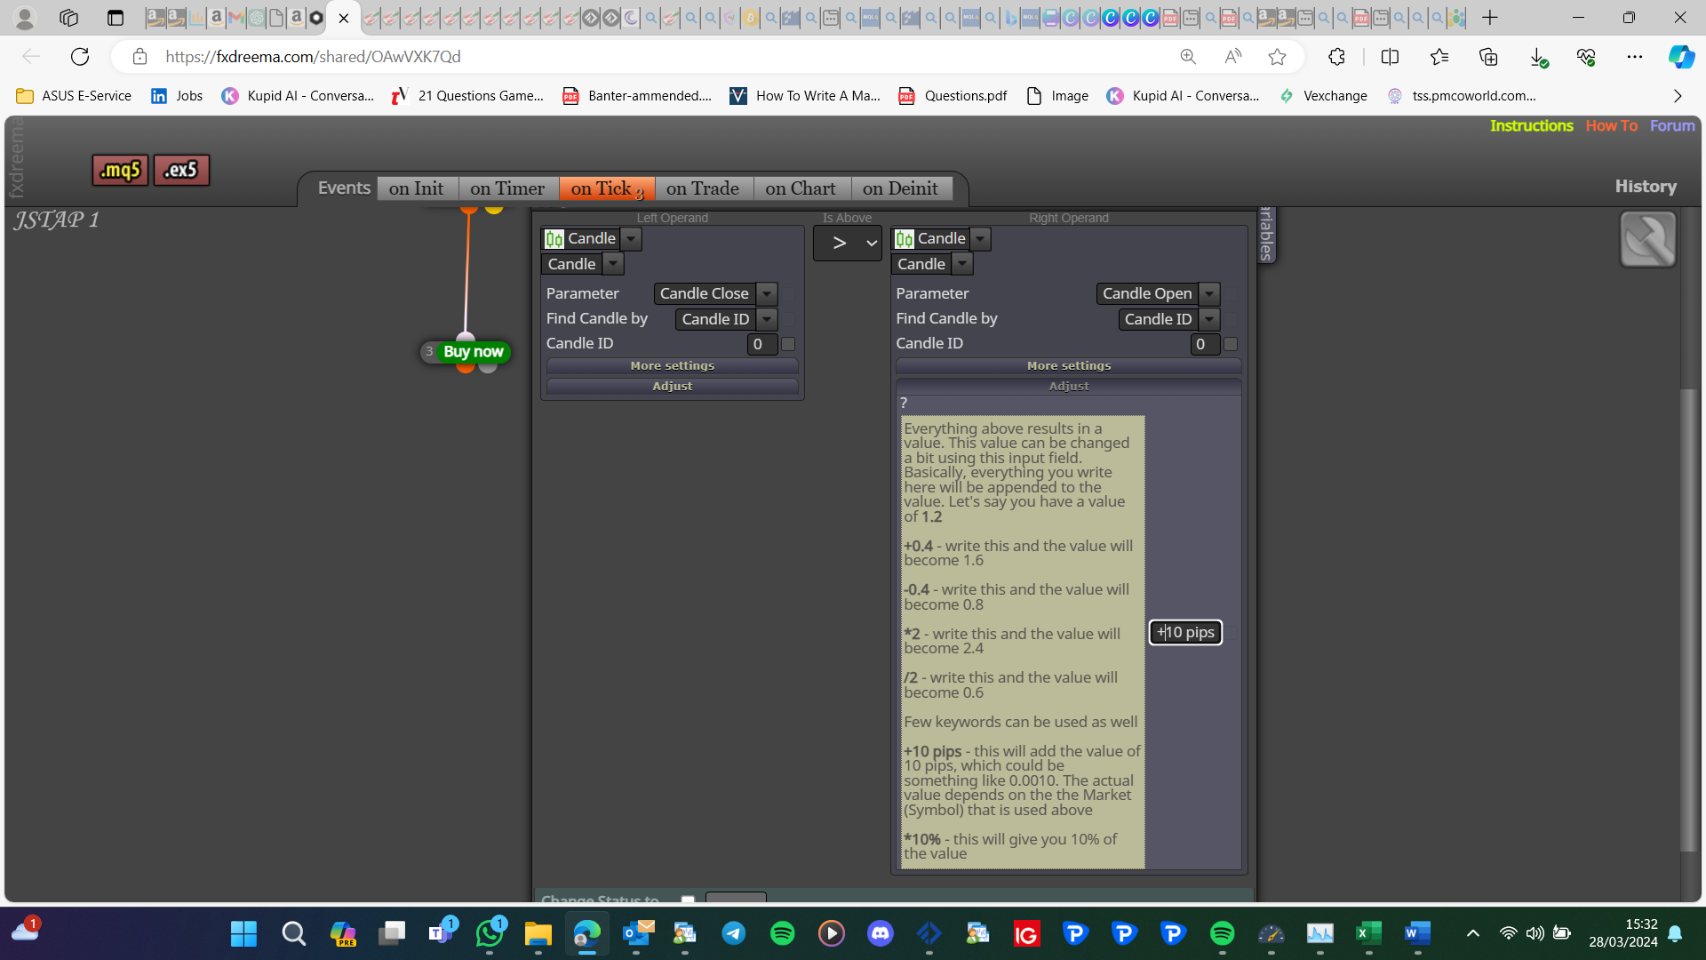The image size is (1706, 960).
Task: Toggle checkbox next to right Candle ID value
Action: [x=1231, y=344]
